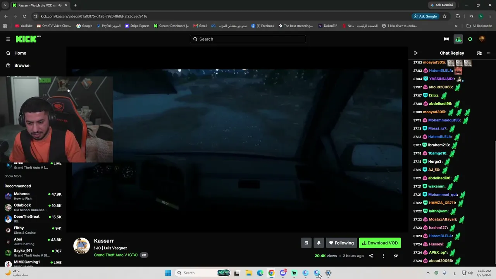
Task: Toggle the notification bell for Kassarr
Action: 319,243
